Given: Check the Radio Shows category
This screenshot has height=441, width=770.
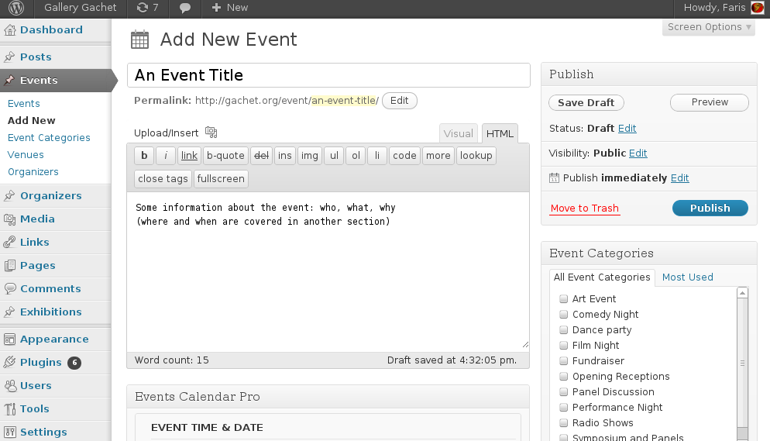Looking at the screenshot, I should [x=564, y=423].
